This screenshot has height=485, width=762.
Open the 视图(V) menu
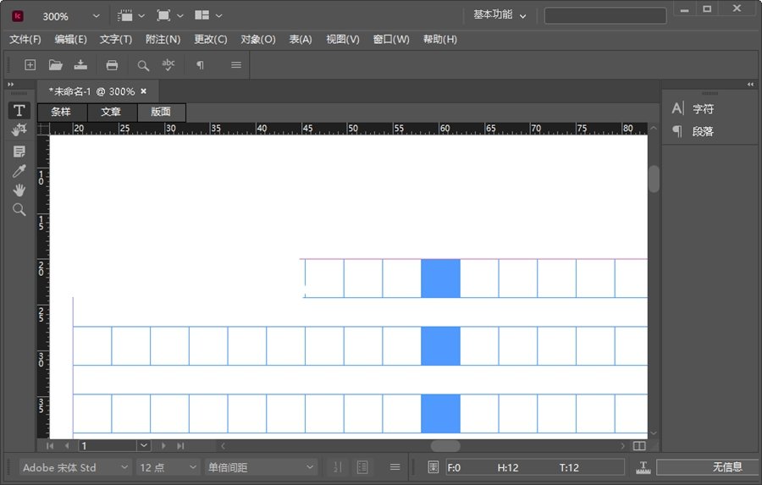tap(343, 40)
